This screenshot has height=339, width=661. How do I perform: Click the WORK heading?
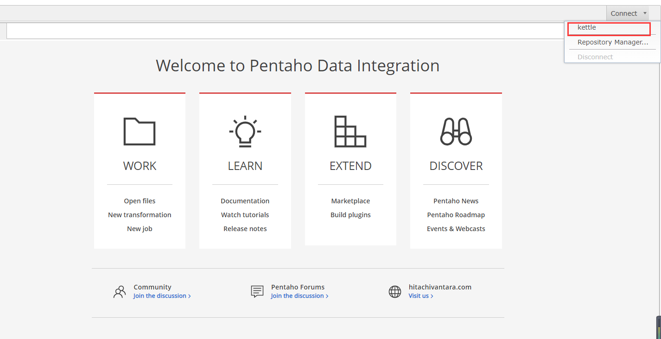(140, 166)
